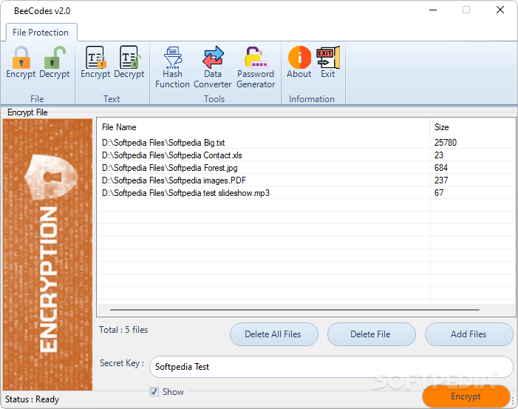The height and width of the screenshot is (409, 518).
Task: Select the Softpedia test slideshow.mp3 row
Action: 306,193
